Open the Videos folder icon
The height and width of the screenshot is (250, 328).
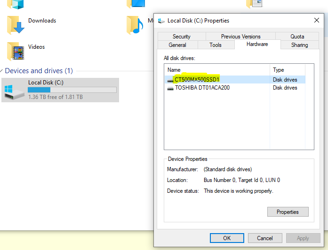[16, 51]
